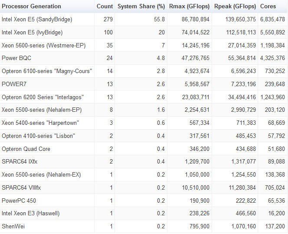288x234 pixels.
Task: Click the System Share (%) column header
Action: coord(141,6)
